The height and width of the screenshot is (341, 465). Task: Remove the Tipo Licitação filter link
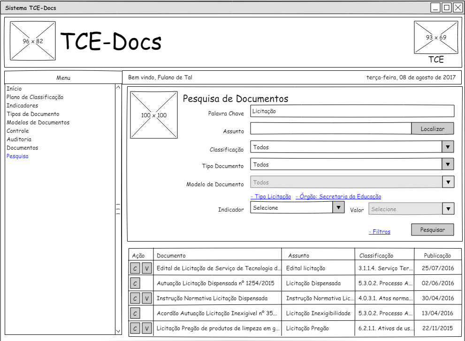pos(271,197)
